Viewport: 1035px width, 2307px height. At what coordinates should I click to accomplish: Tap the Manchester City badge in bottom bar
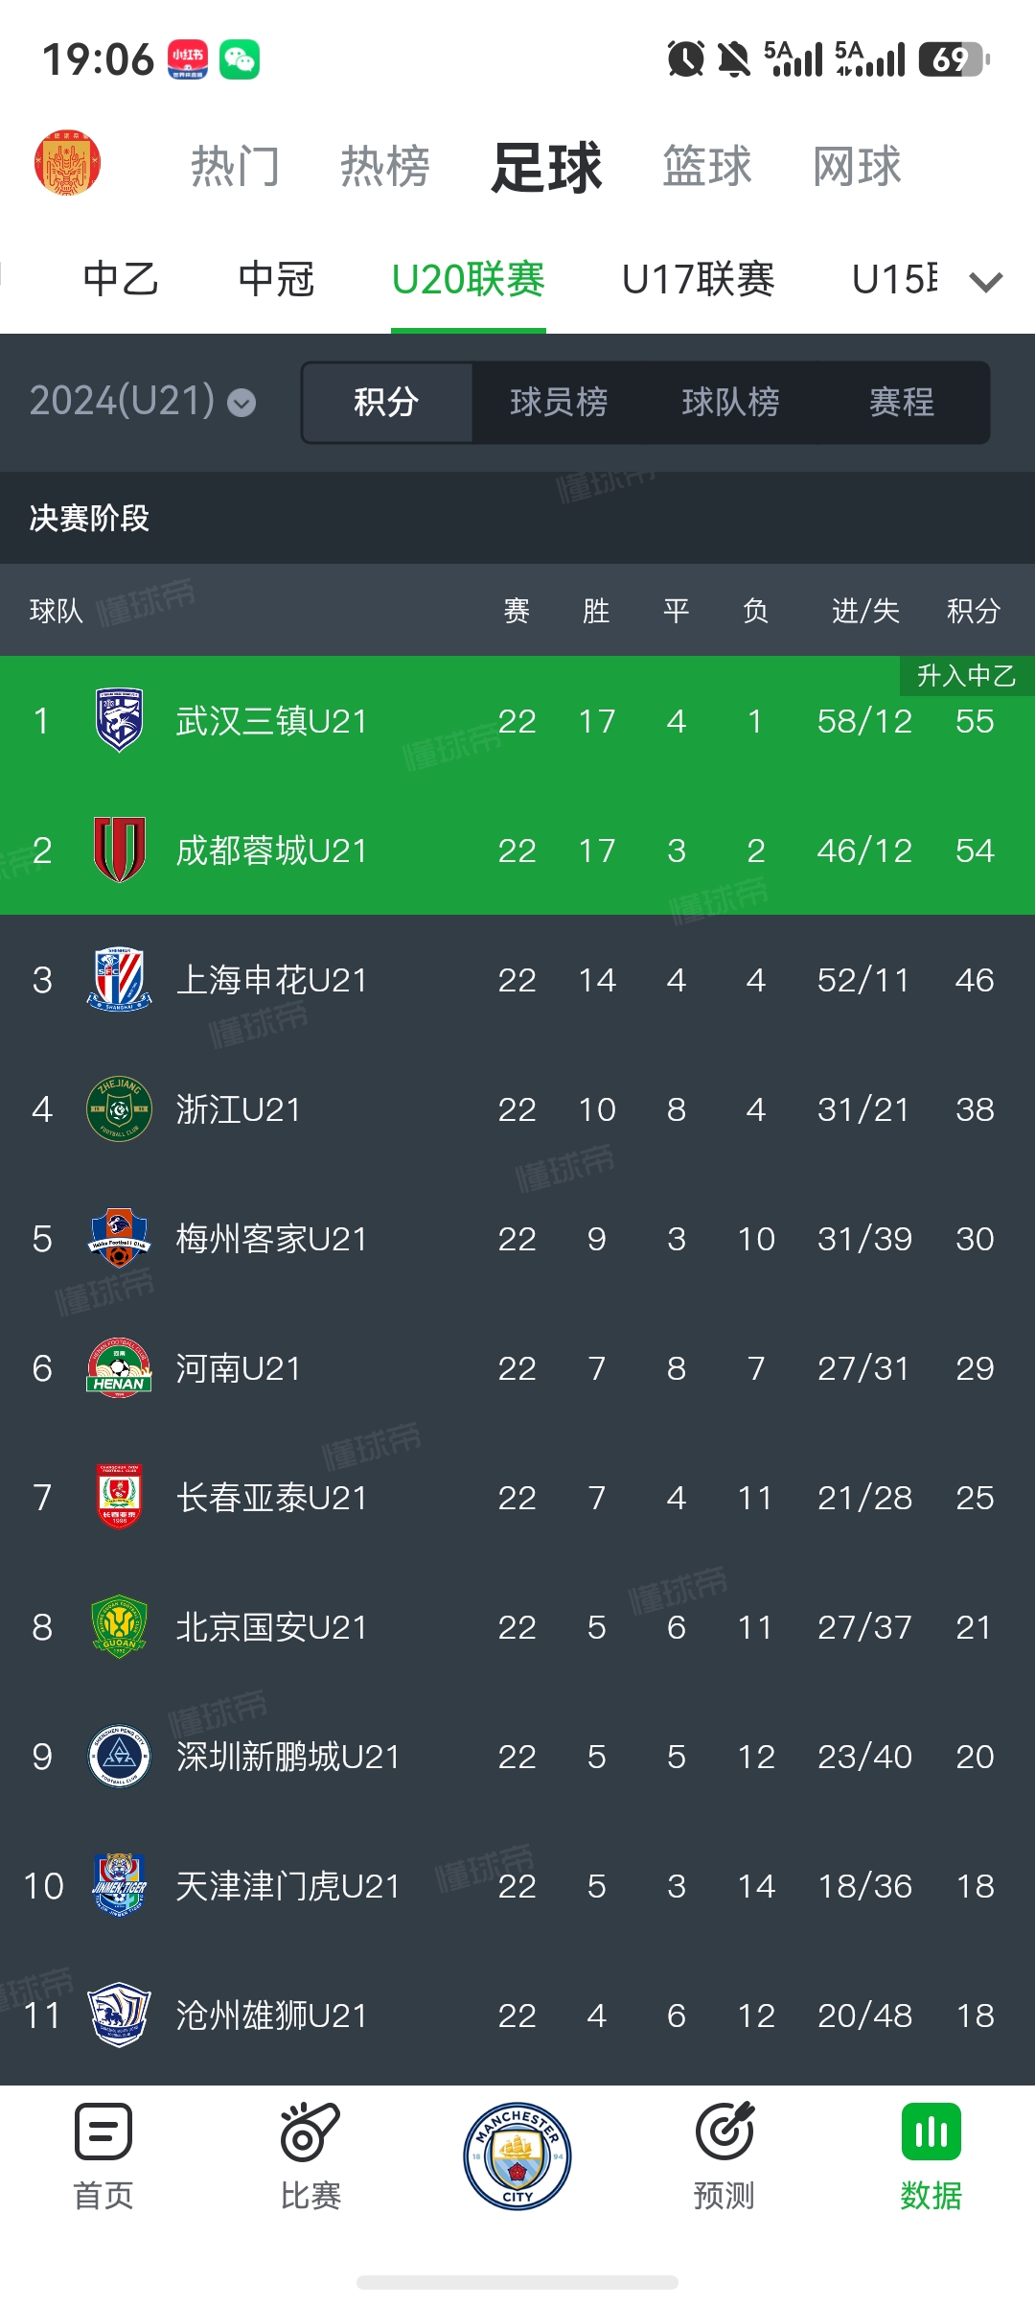(517, 2156)
